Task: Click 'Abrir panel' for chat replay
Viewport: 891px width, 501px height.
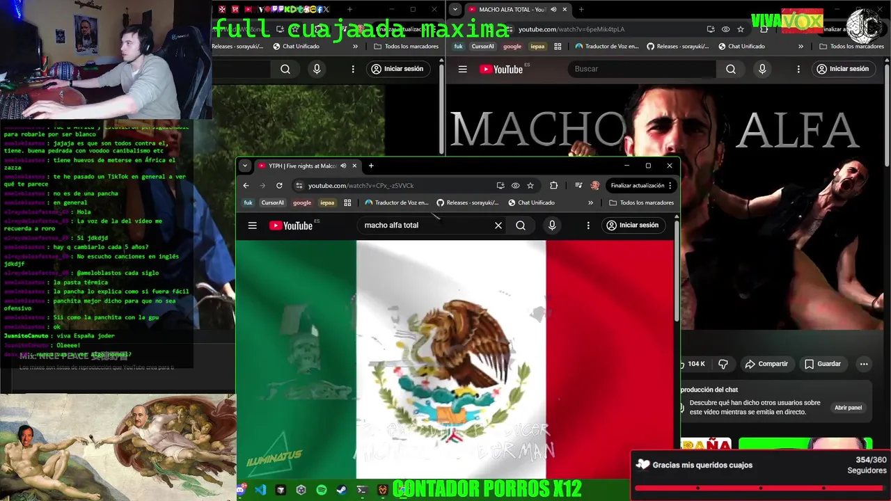Action: 848,408
